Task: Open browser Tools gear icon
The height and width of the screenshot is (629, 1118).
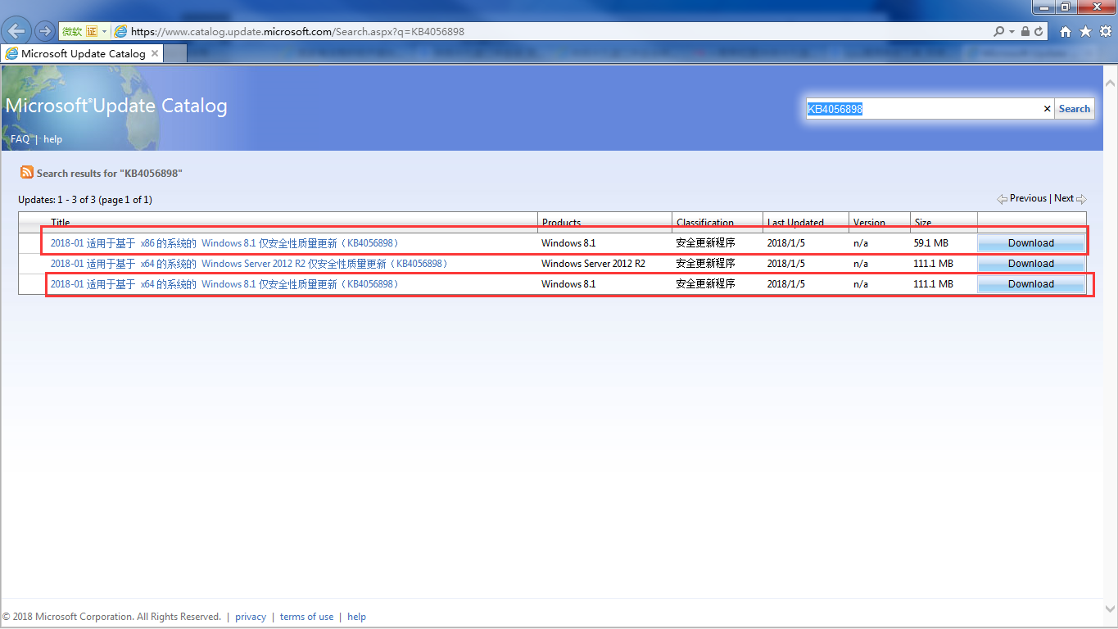Action: 1106,31
